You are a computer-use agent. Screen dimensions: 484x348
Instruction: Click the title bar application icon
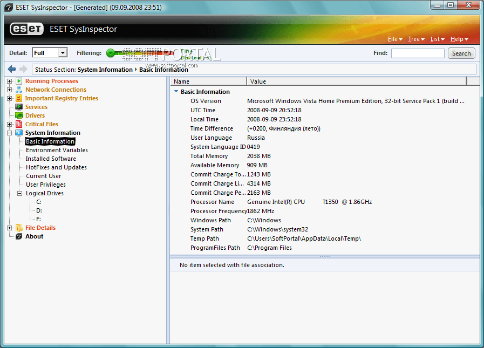[x=9, y=8]
